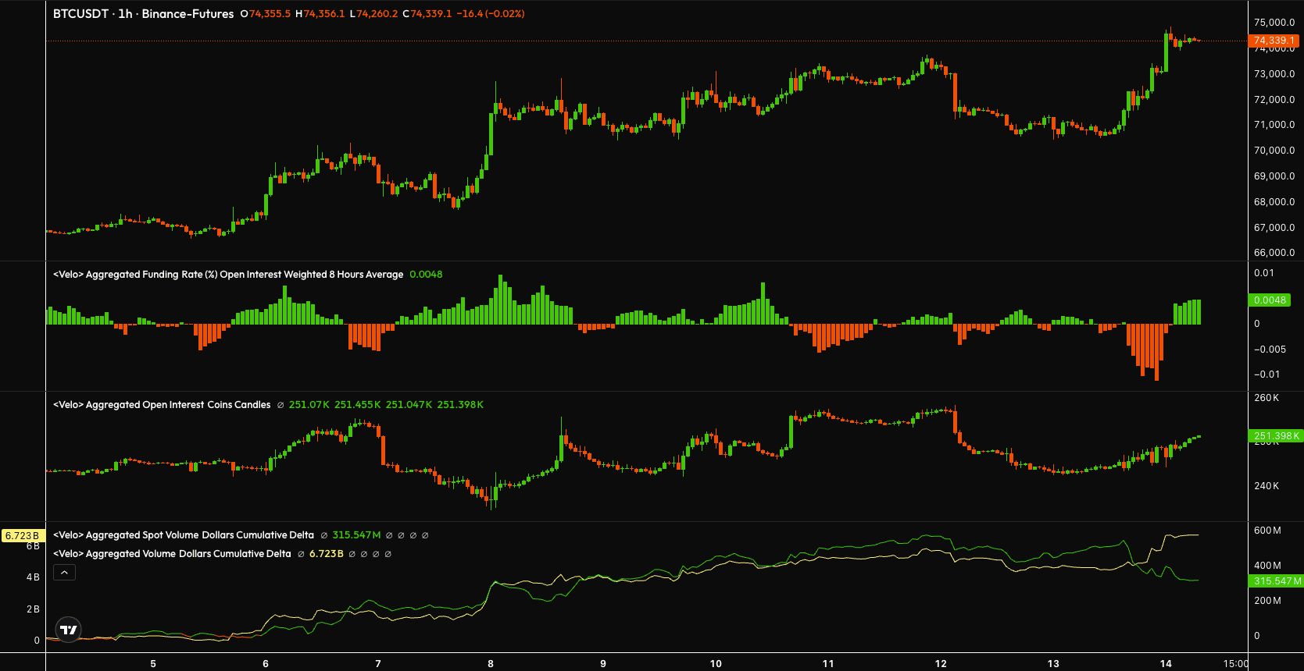Click the TradingView logo icon

[69, 630]
